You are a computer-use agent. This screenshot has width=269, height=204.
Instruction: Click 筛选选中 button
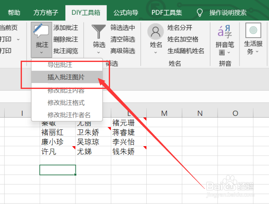point(123,27)
